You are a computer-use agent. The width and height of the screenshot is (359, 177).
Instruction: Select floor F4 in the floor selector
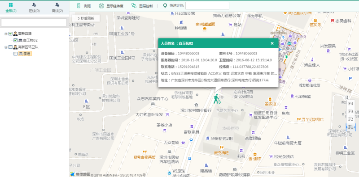click(x=350, y=104)
